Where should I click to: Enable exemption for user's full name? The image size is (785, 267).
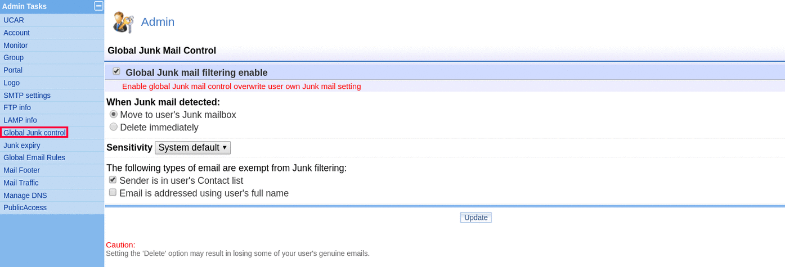pos(113,192)
